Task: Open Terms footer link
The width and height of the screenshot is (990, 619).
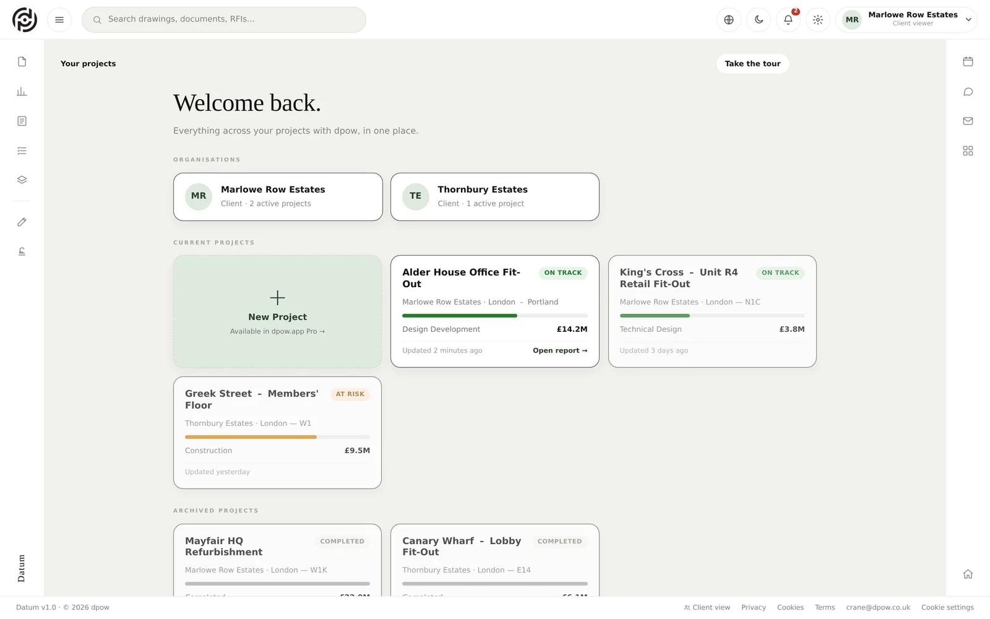Action: 825,608
